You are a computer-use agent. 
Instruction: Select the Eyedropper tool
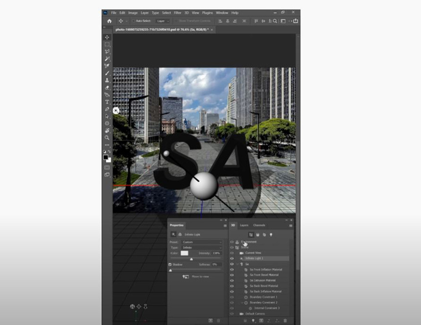[107, 66]
